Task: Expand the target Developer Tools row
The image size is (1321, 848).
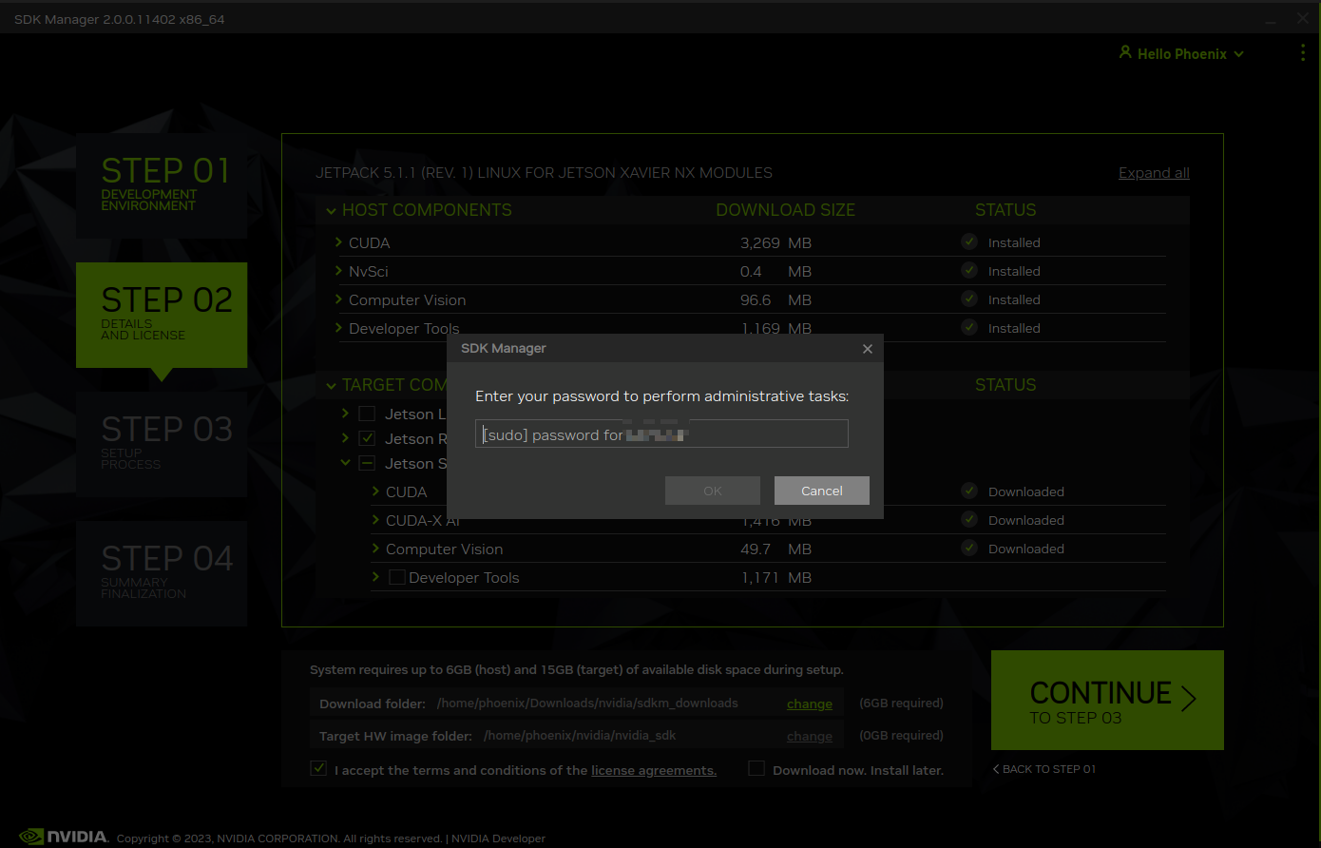Action: click(x=376, y=577)
